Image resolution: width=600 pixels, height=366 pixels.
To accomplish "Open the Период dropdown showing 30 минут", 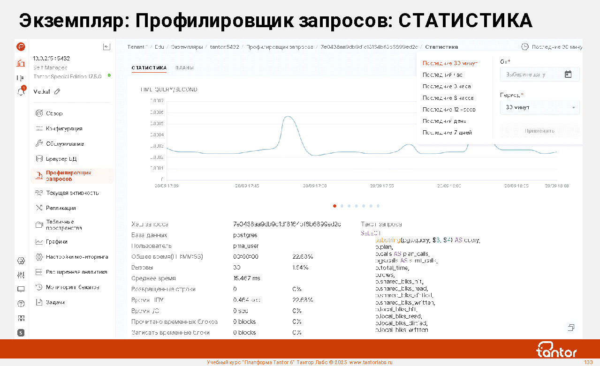I will (x=539, y=107).
